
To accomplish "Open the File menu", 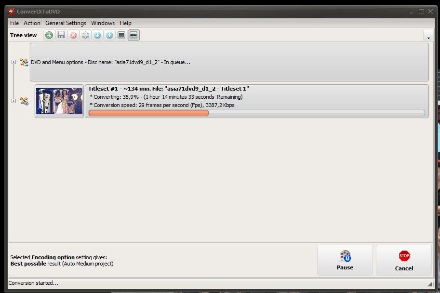I will [x=14, y=23].
